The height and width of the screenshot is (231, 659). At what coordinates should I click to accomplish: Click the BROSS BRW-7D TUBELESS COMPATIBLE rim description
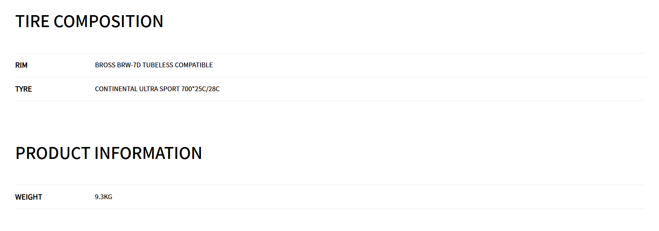[x=154, y=65]
